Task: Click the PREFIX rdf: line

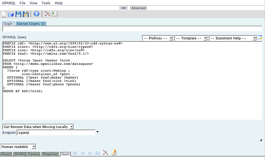Action: 63,43
